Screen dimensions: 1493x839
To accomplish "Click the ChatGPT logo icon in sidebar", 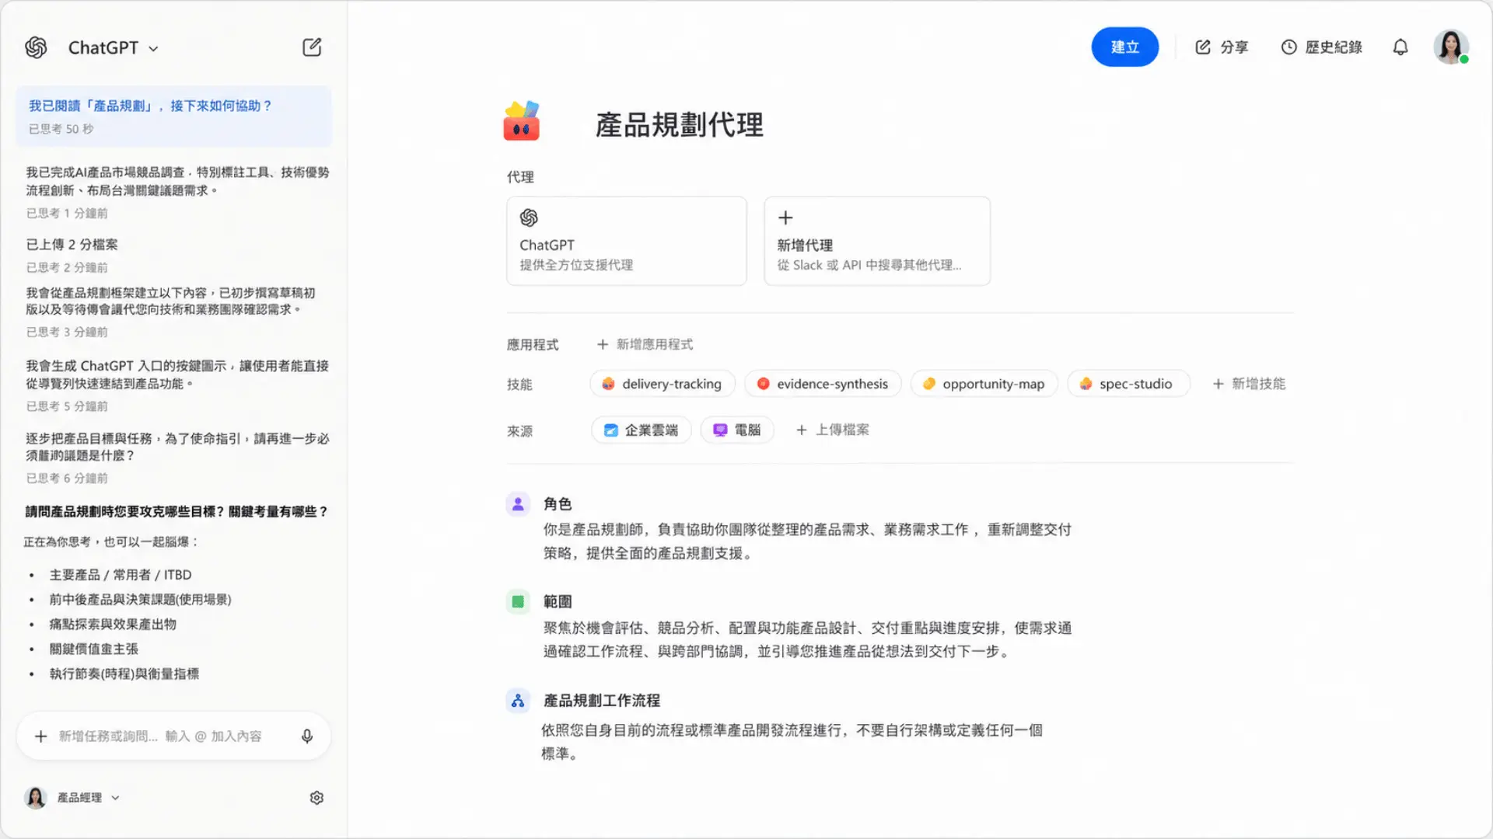I will 36,47.
